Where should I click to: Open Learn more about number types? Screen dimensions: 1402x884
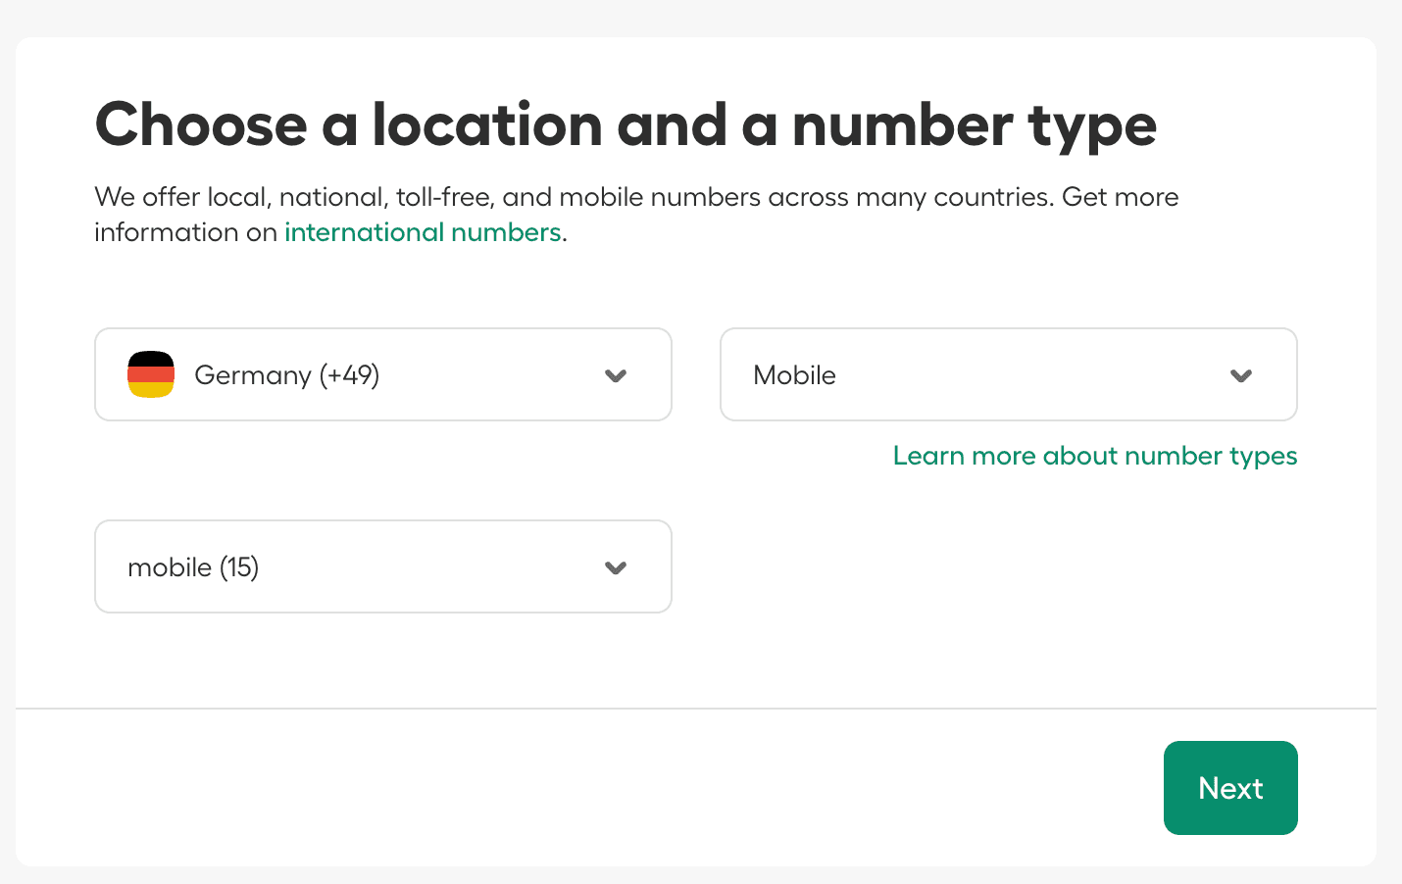tap(1094, 456)
